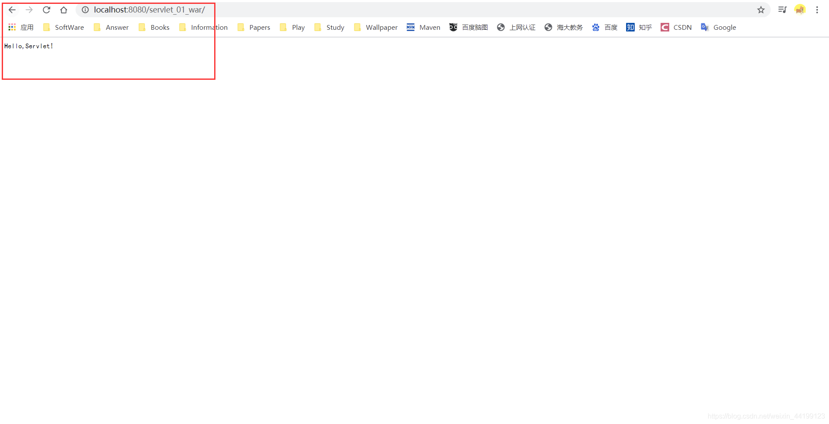Open the Wallpaper bookmark folder
Viewport: 829px width, 424px height.
(x=376, y=27)
